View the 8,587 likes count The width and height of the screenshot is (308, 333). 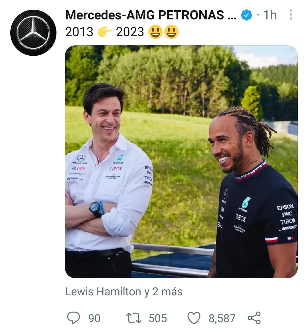pyautogui.click(x=222, y=318)
